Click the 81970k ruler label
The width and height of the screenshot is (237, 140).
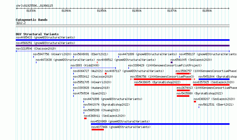click(x=172, y=11)
